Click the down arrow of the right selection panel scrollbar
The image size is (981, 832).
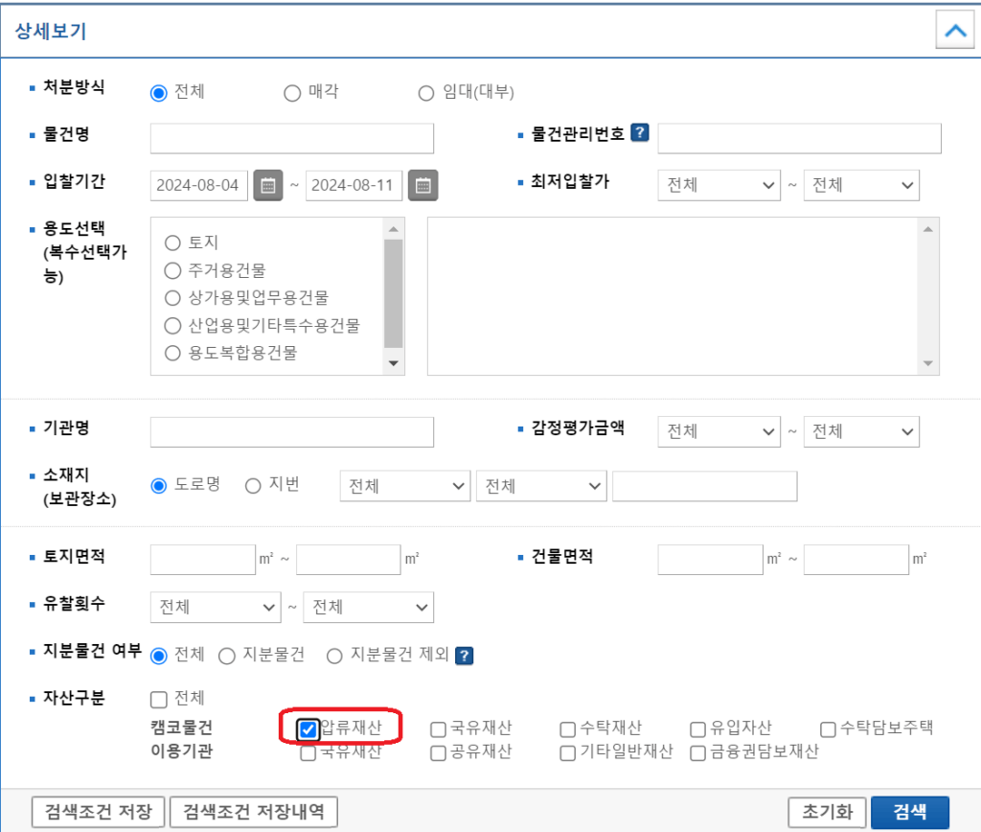tap(927, 363)
